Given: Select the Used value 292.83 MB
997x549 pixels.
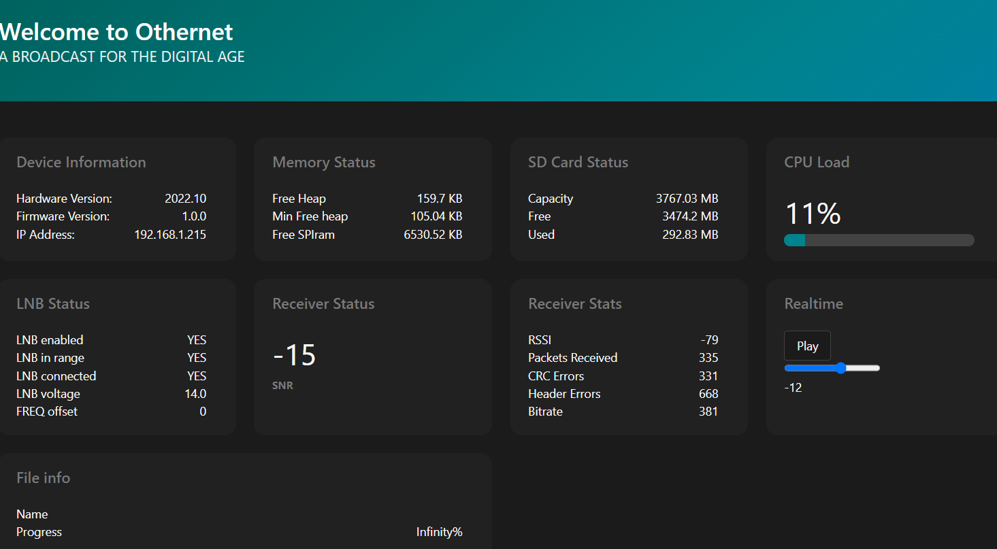Looking at the screenshot, I should point(690,235).
